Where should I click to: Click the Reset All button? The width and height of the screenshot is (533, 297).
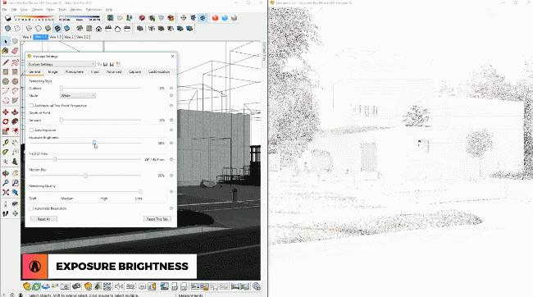click(x=43, y=219)
